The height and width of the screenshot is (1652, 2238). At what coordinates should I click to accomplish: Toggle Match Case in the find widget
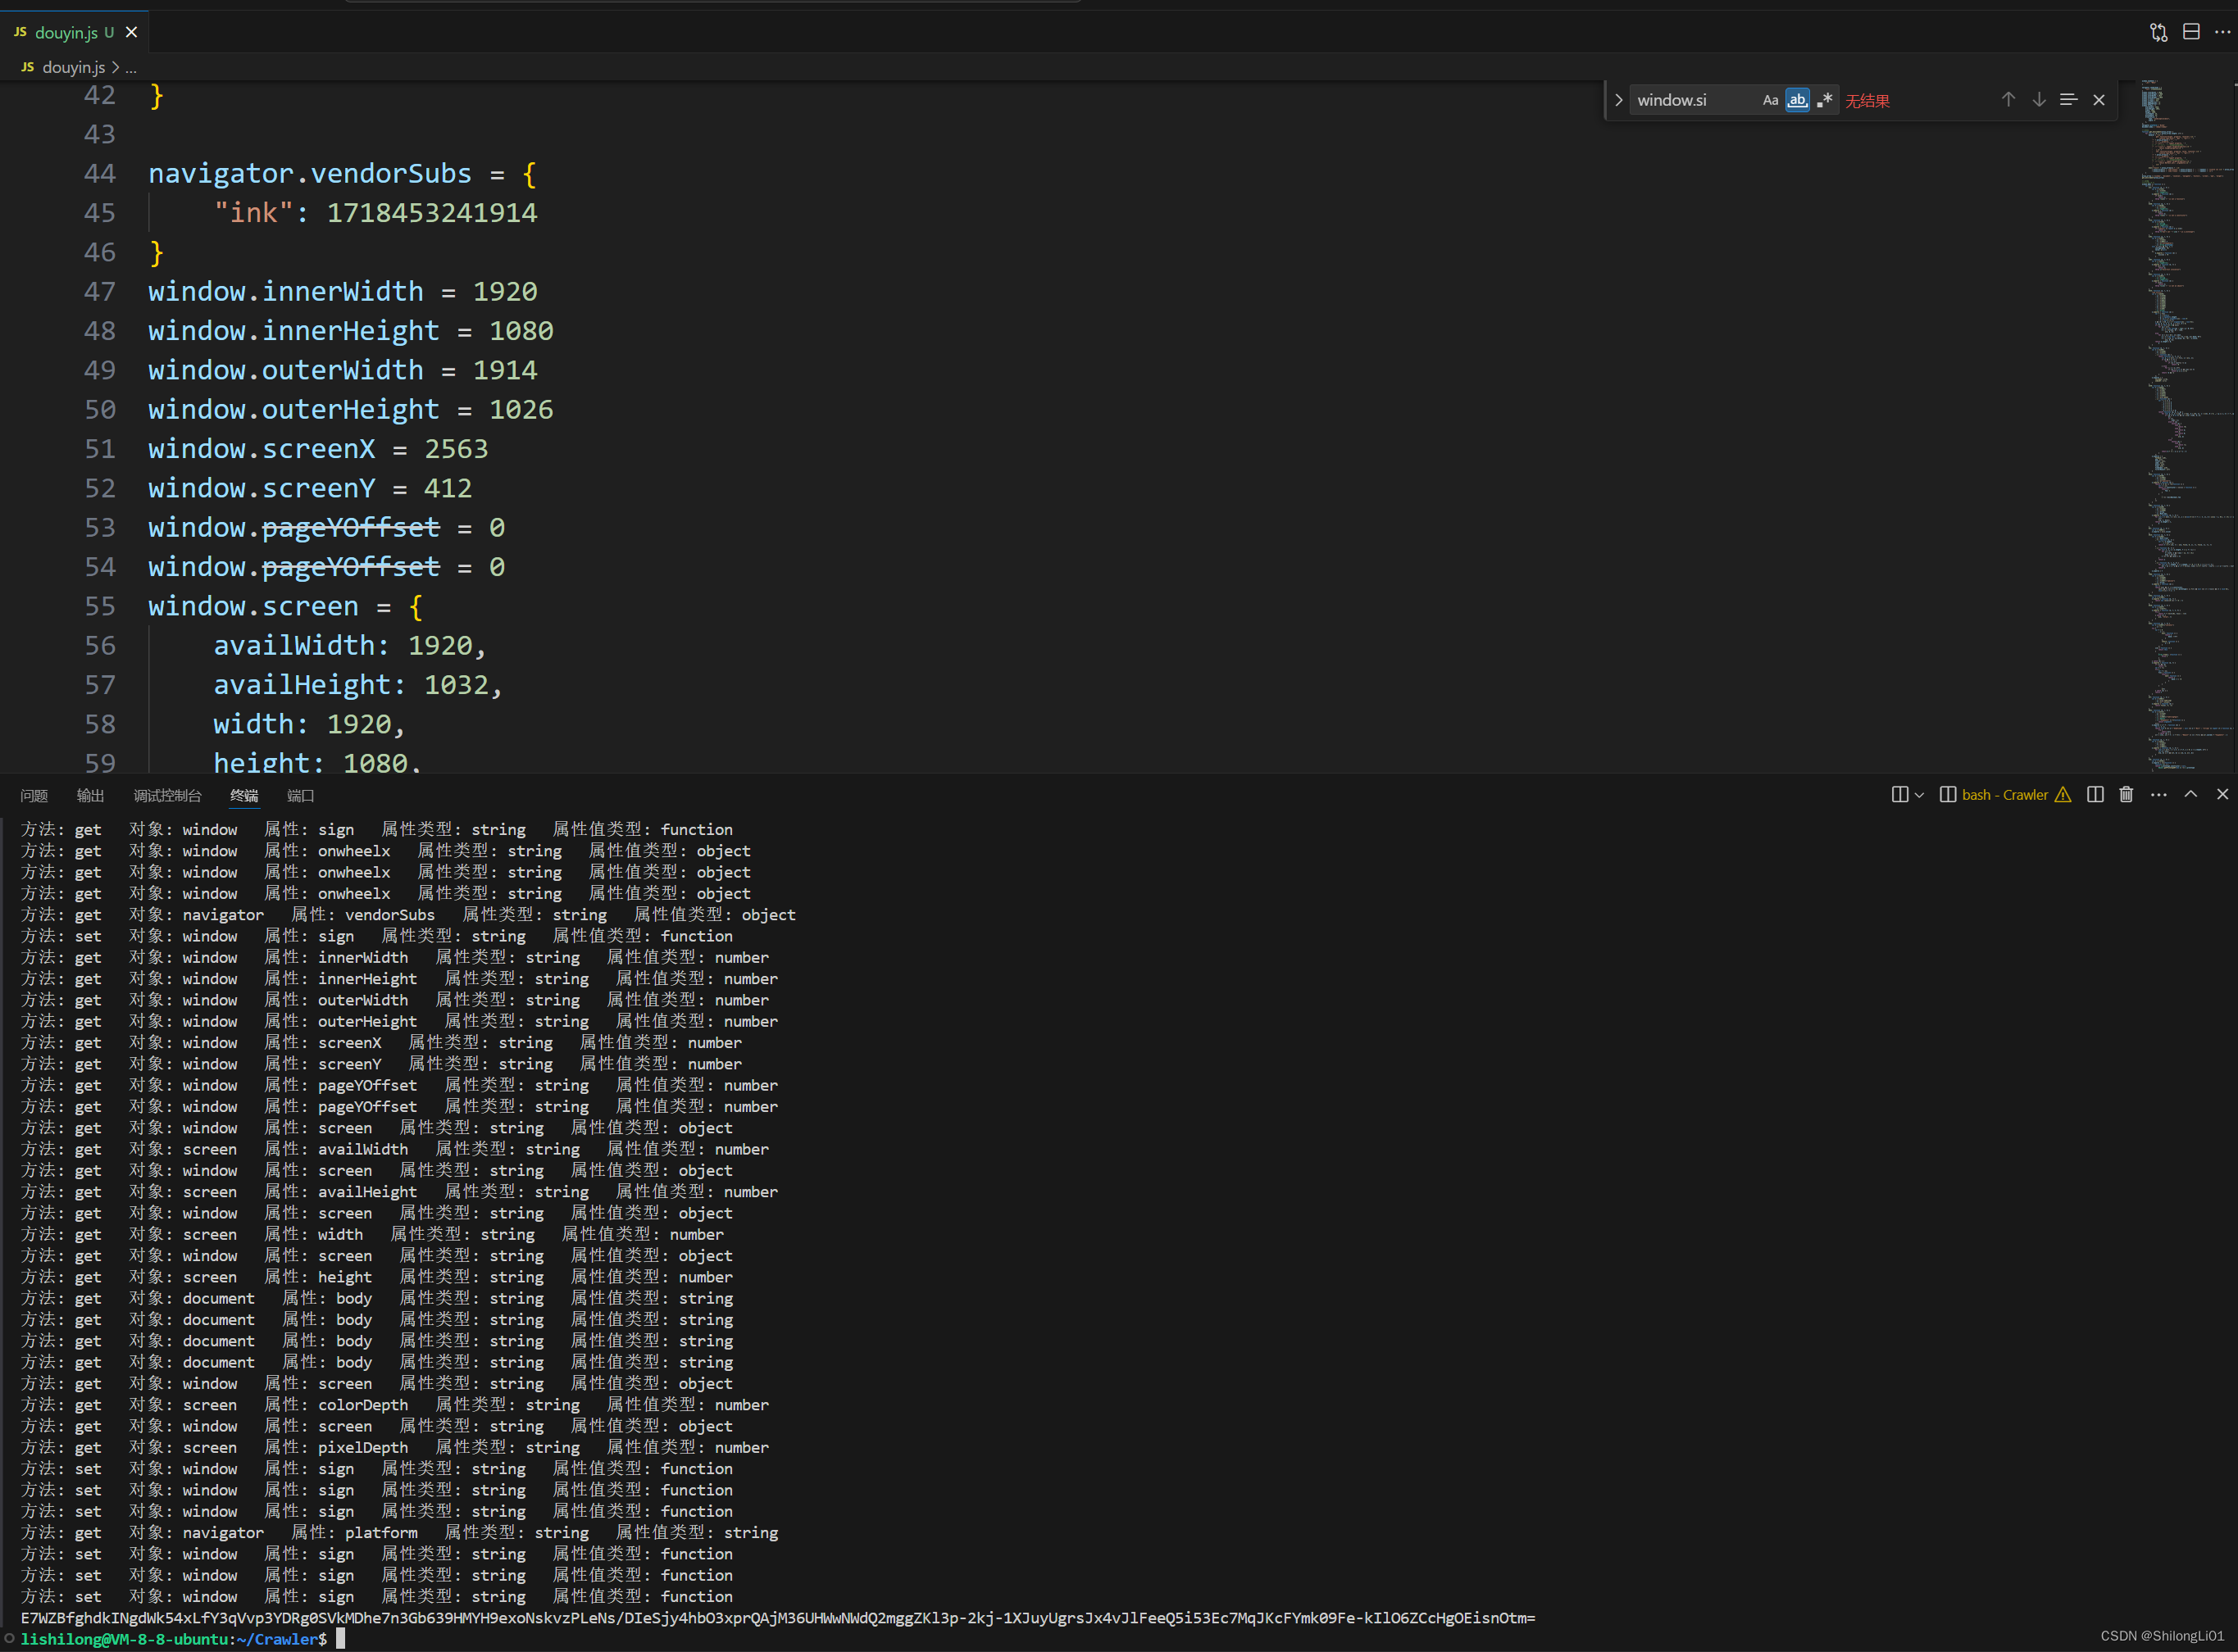coord(1770,100)
